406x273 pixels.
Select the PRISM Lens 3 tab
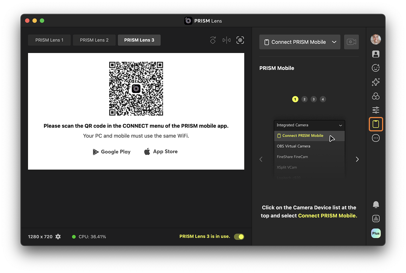(x=139, y=40)
